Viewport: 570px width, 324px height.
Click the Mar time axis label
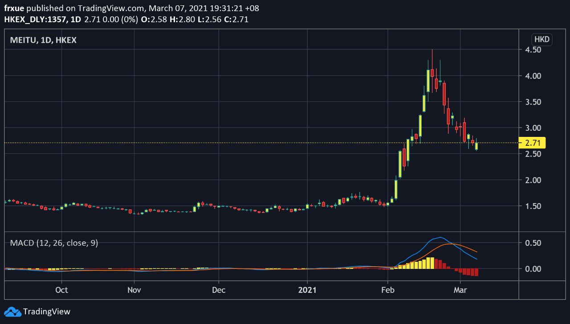(460, 290)
